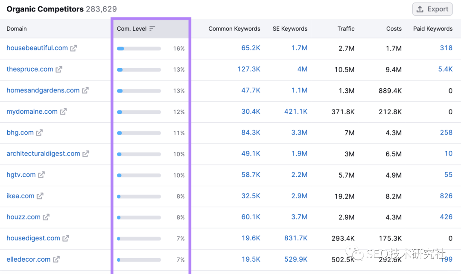The image size is (461, 274).
Task: Click external link icon beside mydomaine.com
Action: 63,112
